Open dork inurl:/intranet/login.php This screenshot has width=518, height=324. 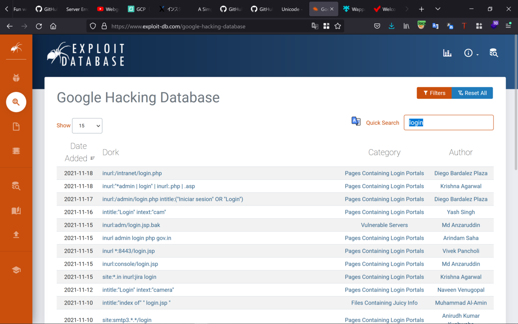coord(132,173)
